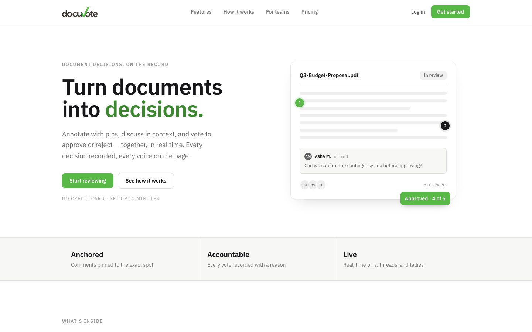Click 'Comments pinned to the exact spot'
Screen dimensions: 532x332
pyautogui.click(x=112, y=265)
